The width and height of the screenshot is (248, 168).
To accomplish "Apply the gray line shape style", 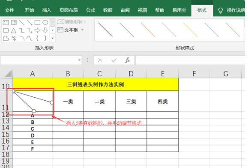I will (169, 30).
